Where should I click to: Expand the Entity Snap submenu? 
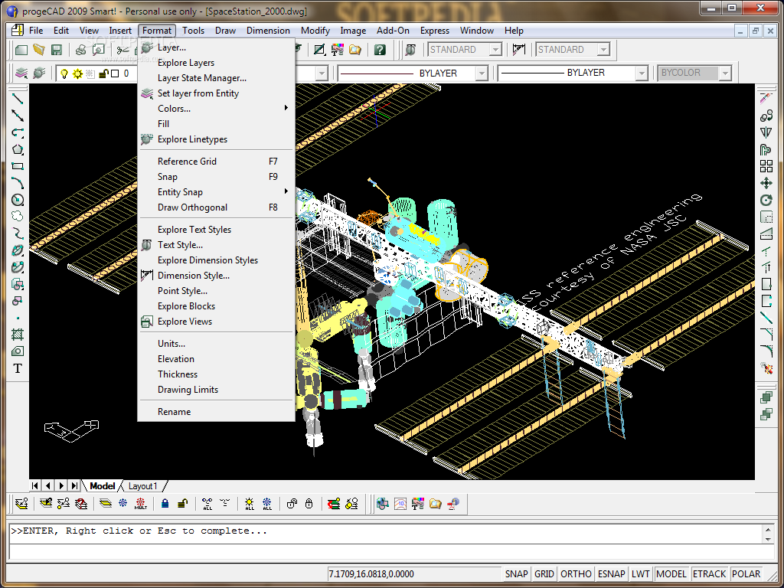click(216, 192)
